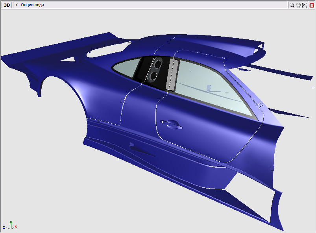The height and width of the screenshot is (233, 316).
Task: Activate the Pan hand tool
Action: click(x=298, y=5)
